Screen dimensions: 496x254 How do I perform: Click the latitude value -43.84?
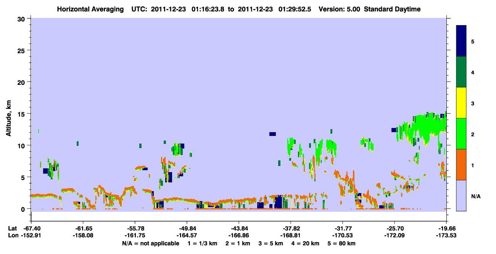[x=239, y=228]
